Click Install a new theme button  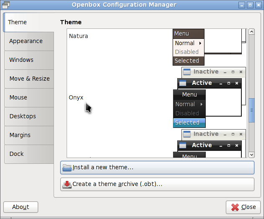click(157, 168)
